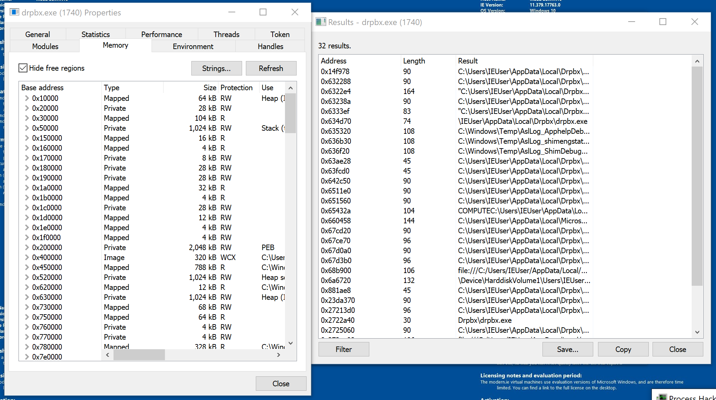Select result row at address 0x634d70
Screen dimensions: 716x400
tap(456, 121)
